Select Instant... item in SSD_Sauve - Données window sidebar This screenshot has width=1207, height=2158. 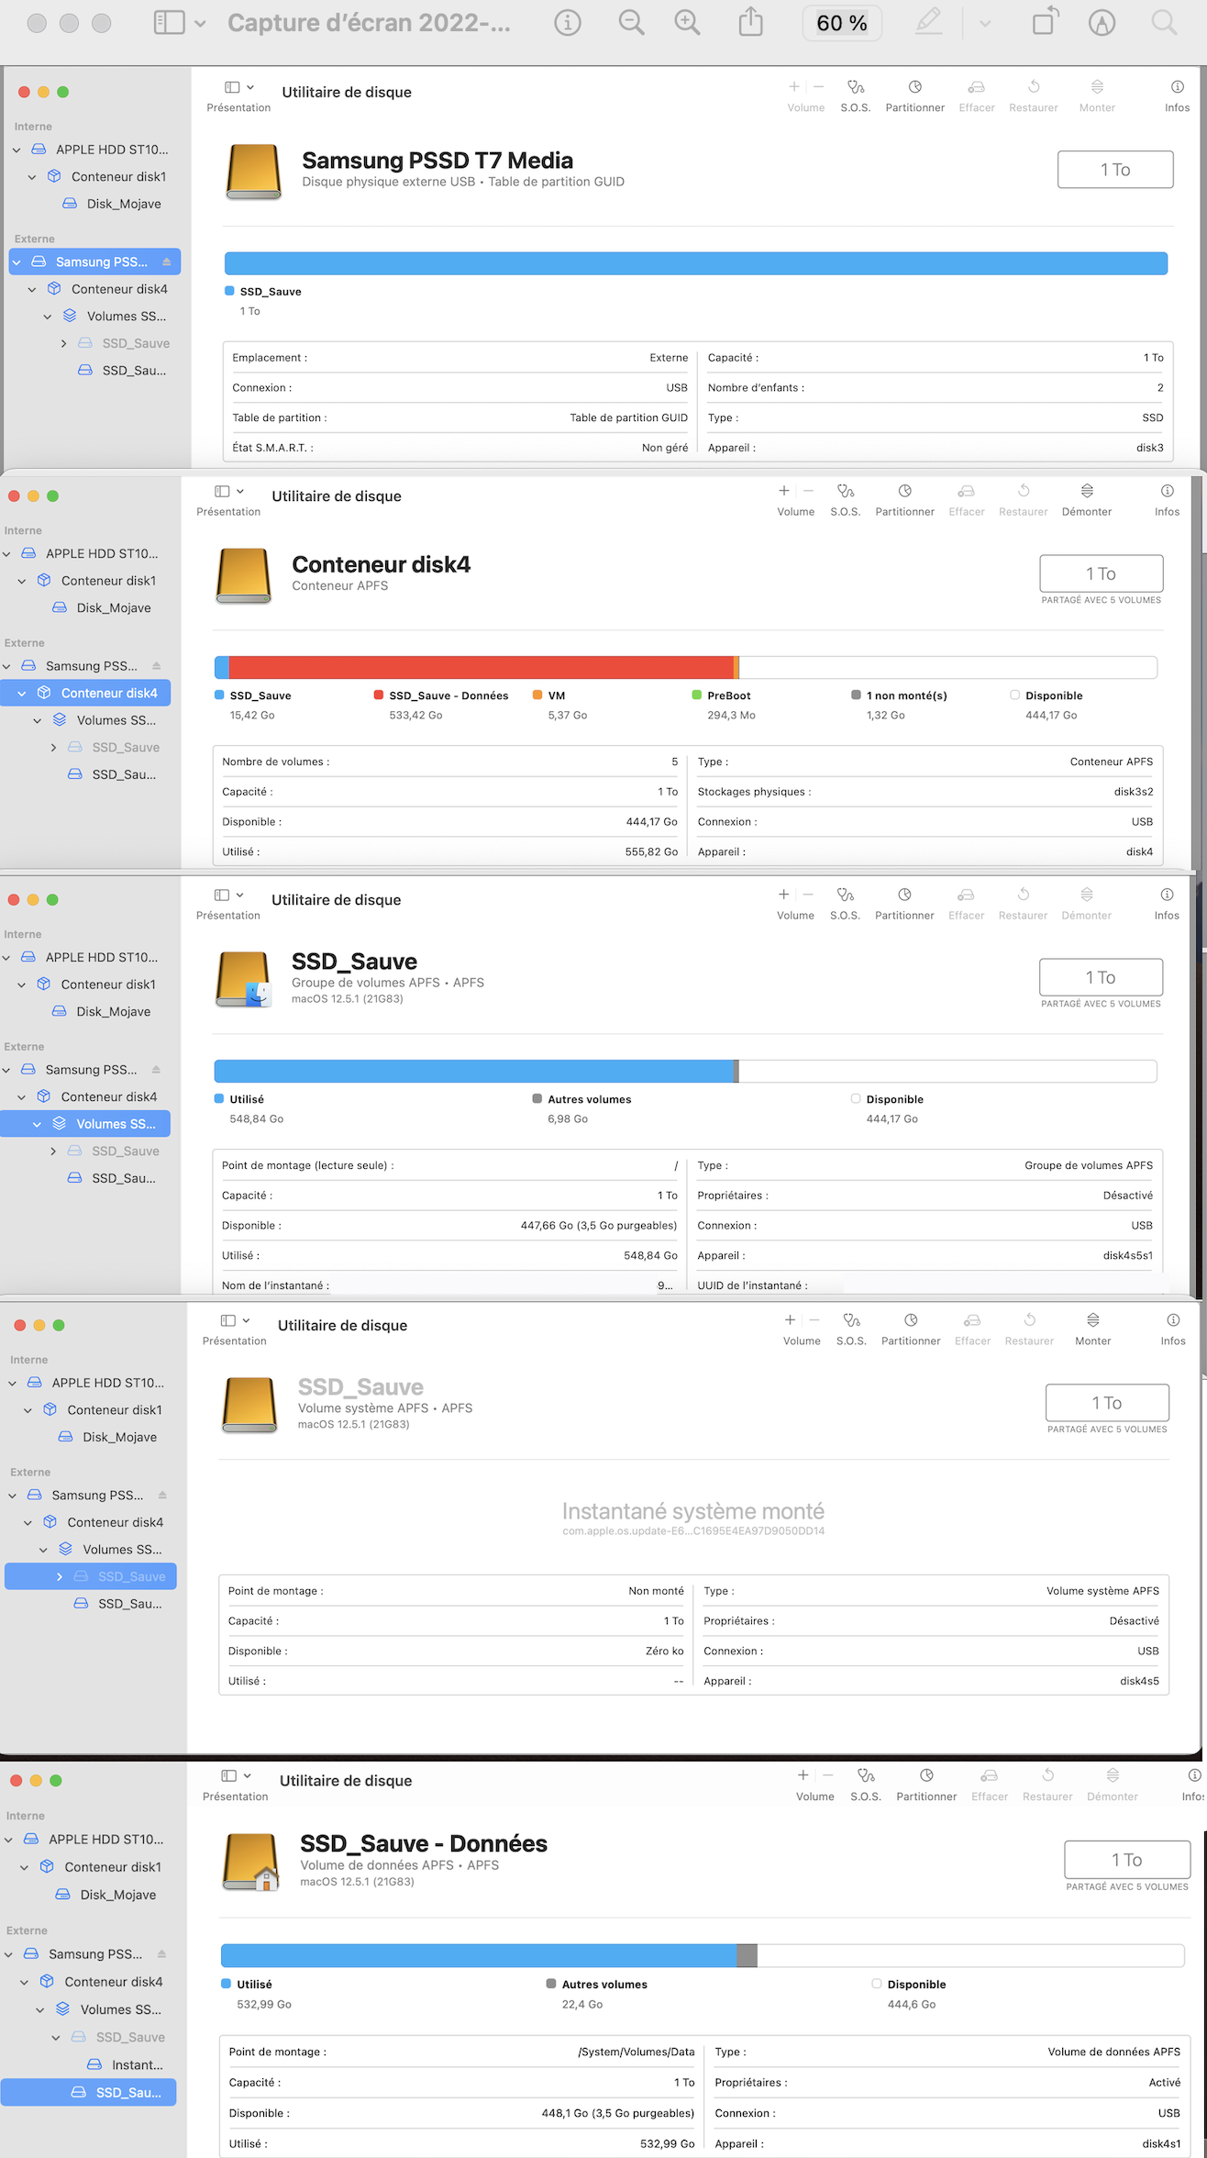137,2064
